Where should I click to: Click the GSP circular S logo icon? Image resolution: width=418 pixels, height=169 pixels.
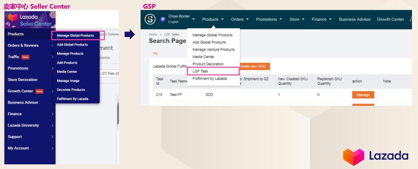pos(150,19)
